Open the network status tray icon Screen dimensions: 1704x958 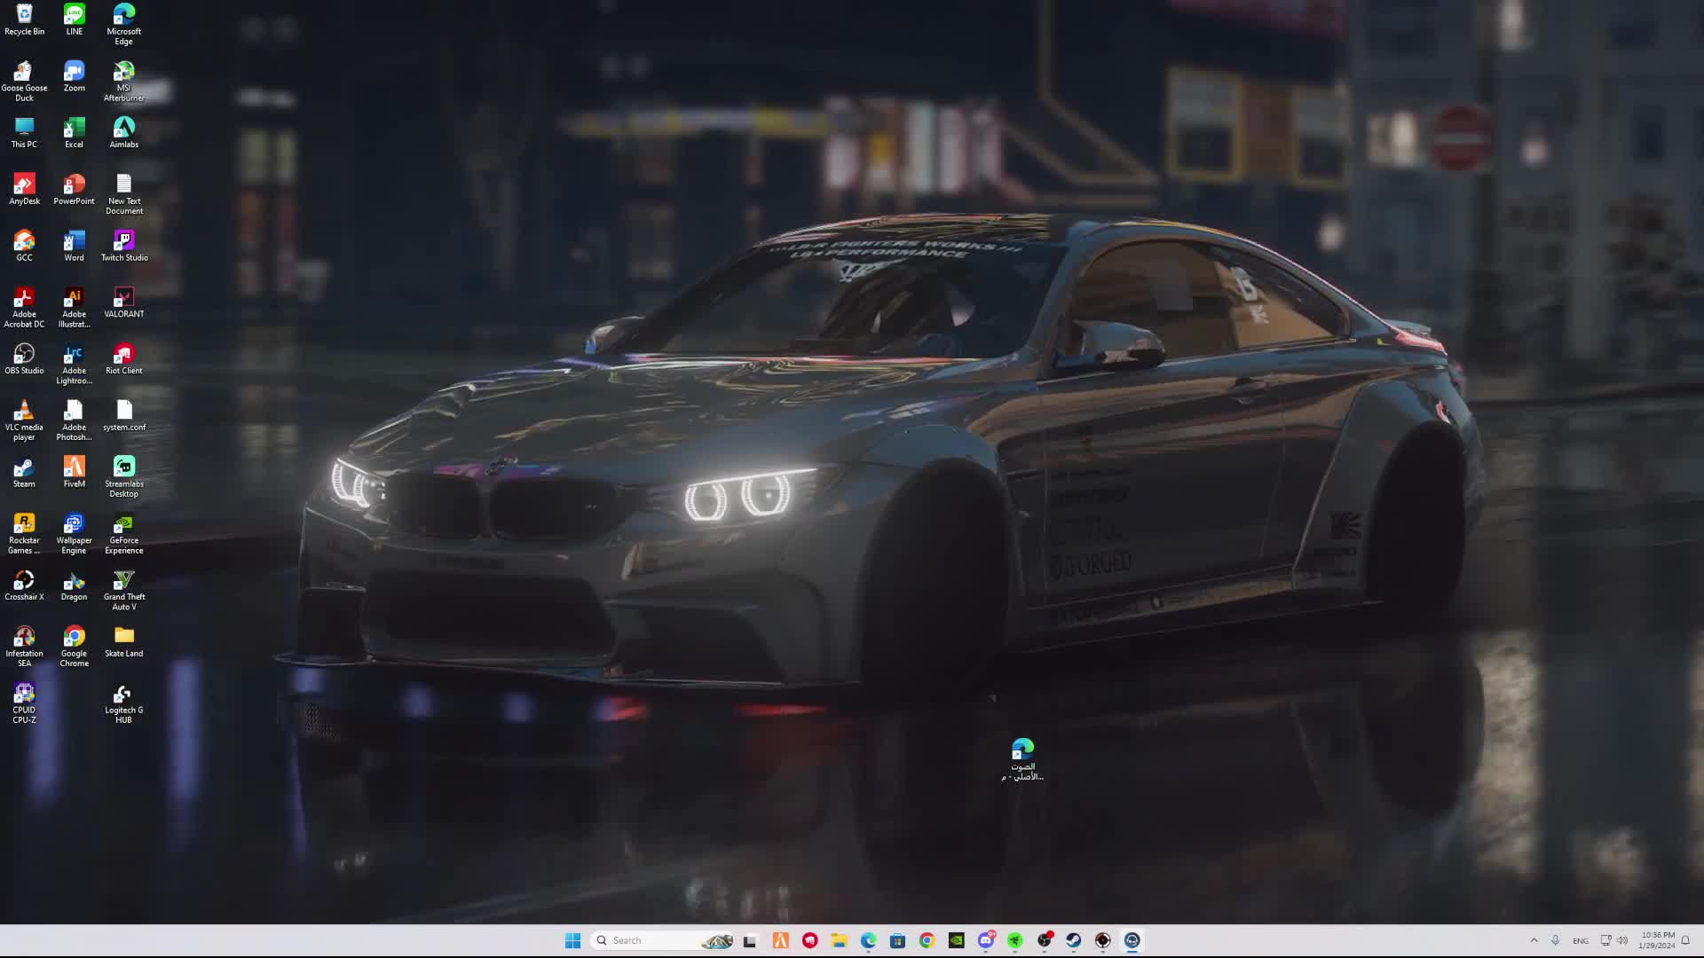[x=1605, y=940]
